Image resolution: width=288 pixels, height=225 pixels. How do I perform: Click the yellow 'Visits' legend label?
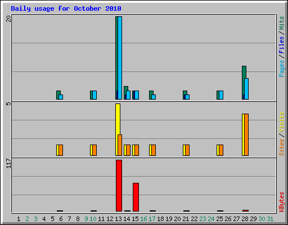pos(282,122)
